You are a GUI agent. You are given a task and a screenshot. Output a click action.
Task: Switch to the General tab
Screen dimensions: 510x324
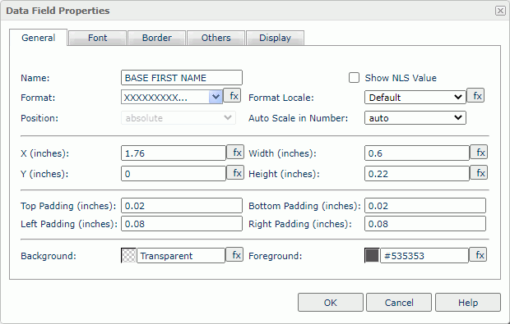click(x=38, y=38)
